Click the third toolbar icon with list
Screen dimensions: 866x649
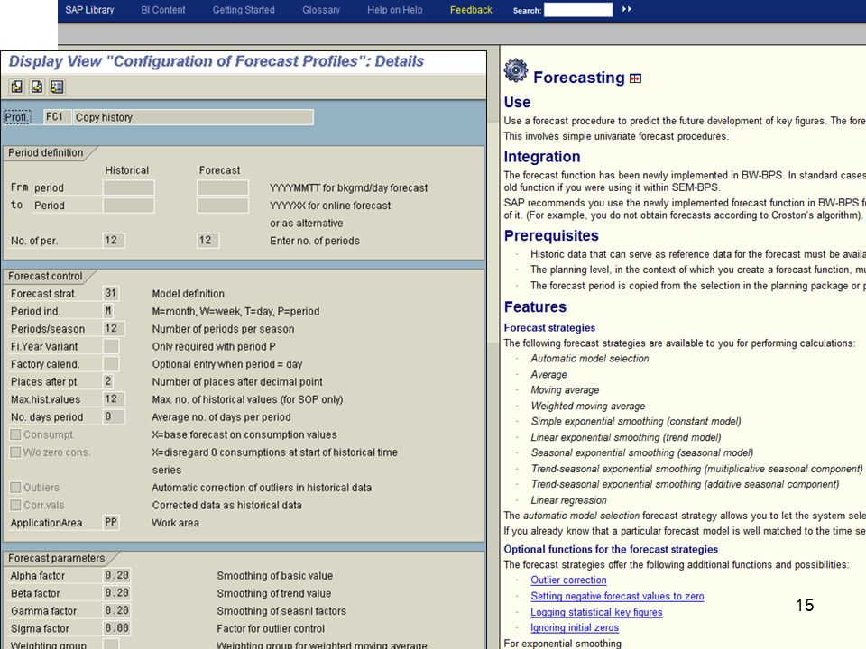pos(57,87)
